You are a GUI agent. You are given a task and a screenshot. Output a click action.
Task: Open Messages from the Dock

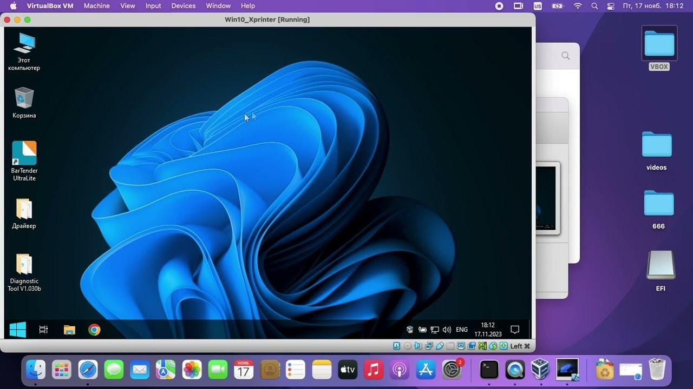pos(114,370)
